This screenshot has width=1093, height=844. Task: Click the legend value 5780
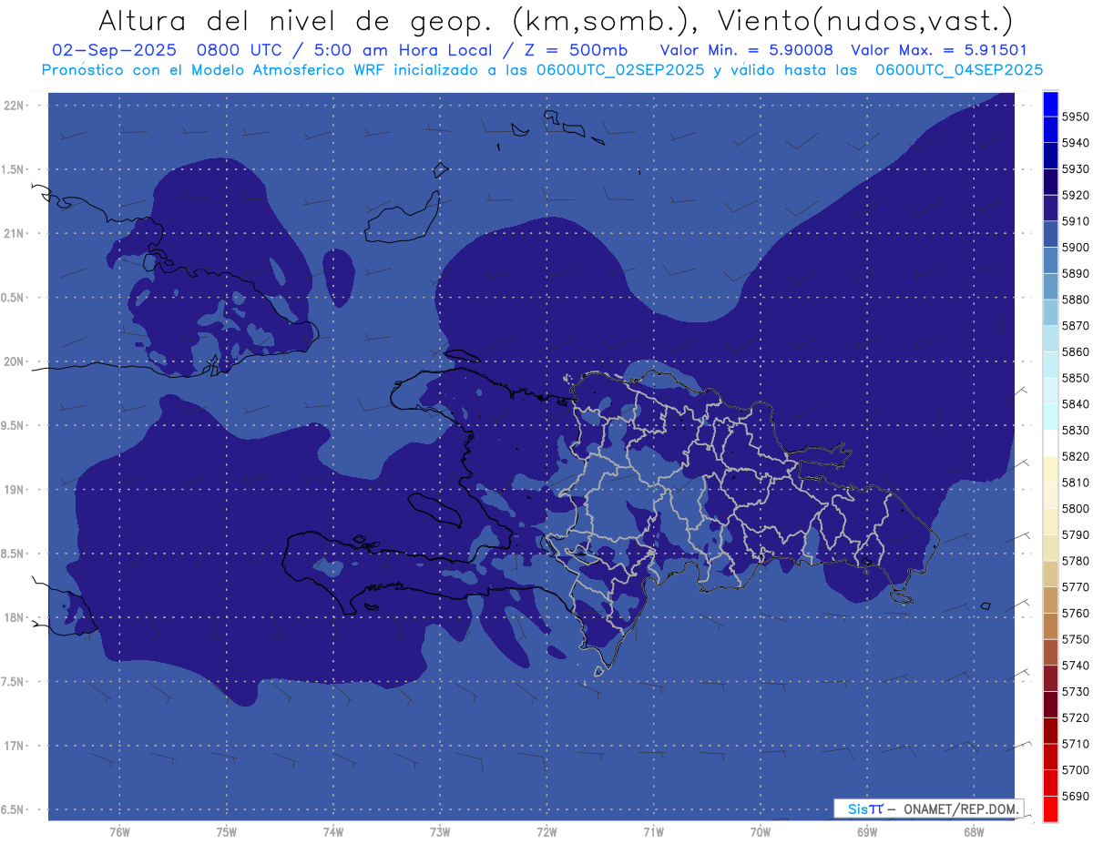pyautogui.click(x=1075, y=561)
